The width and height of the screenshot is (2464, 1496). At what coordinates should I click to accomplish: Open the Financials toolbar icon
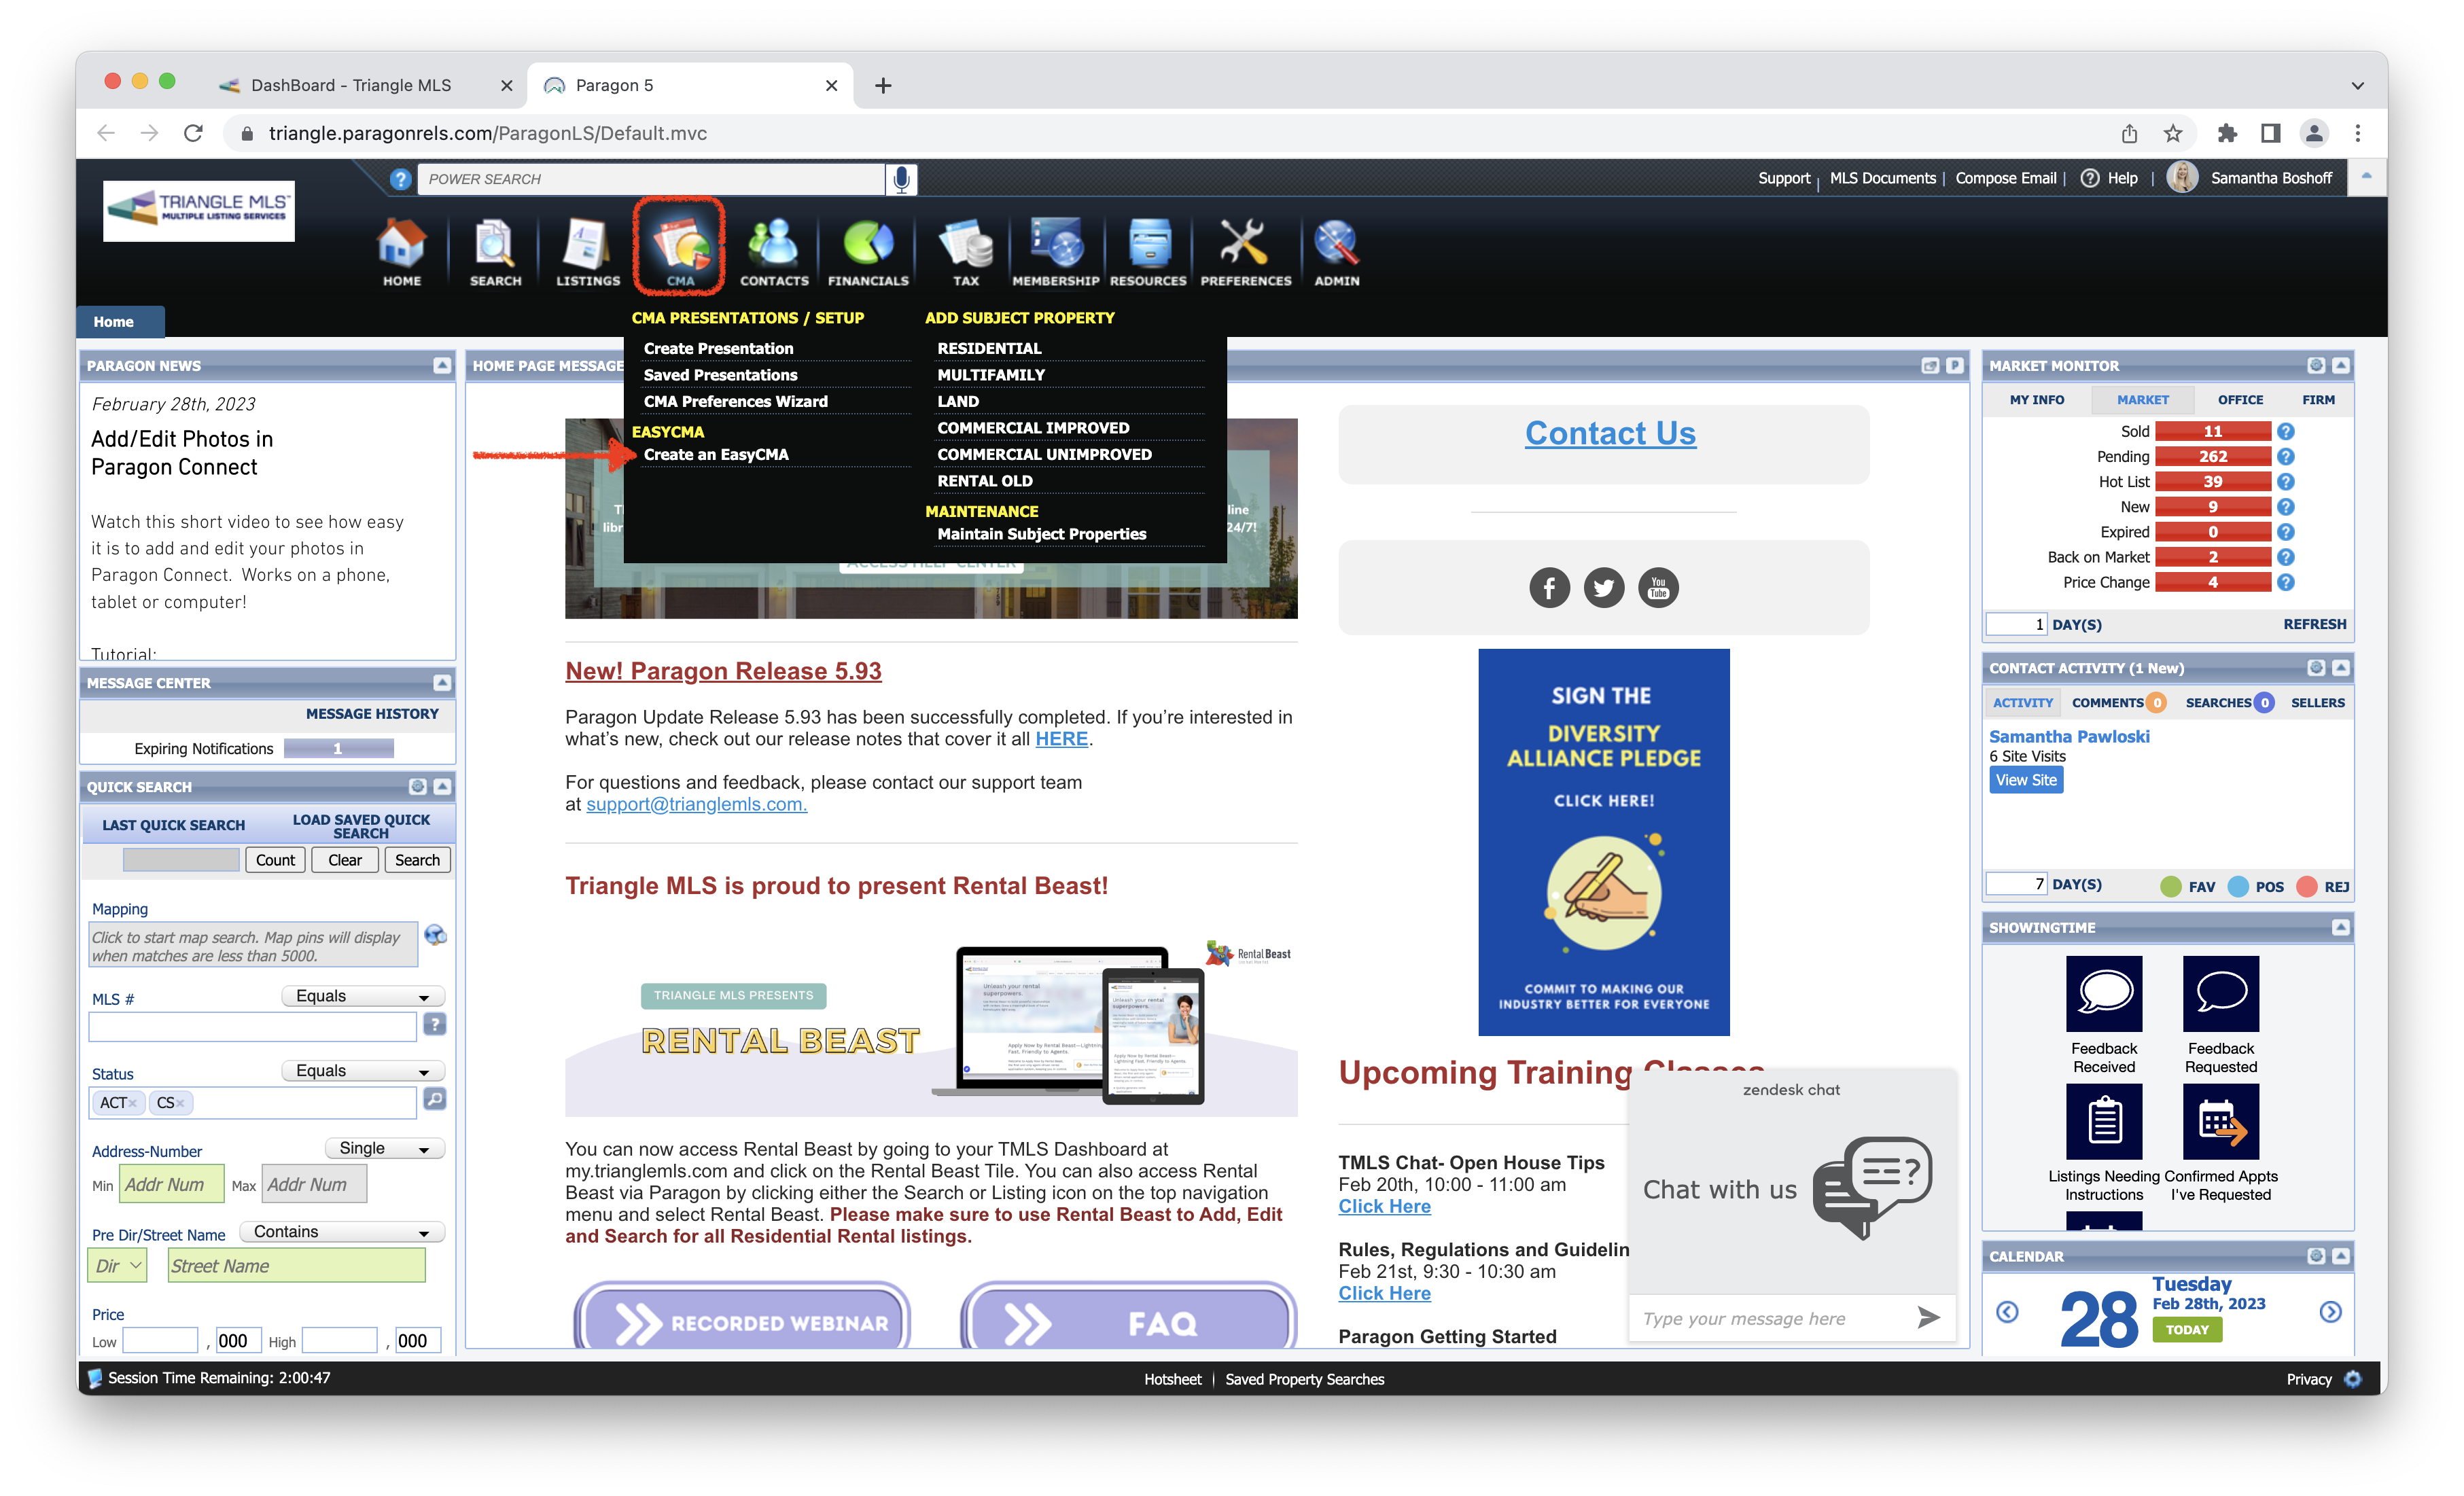click(x=868, y=252)
